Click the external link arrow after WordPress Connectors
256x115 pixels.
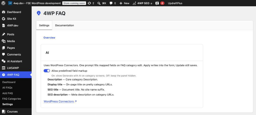(x=76, y=101)
